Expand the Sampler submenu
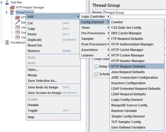 [x=95, y=39]
